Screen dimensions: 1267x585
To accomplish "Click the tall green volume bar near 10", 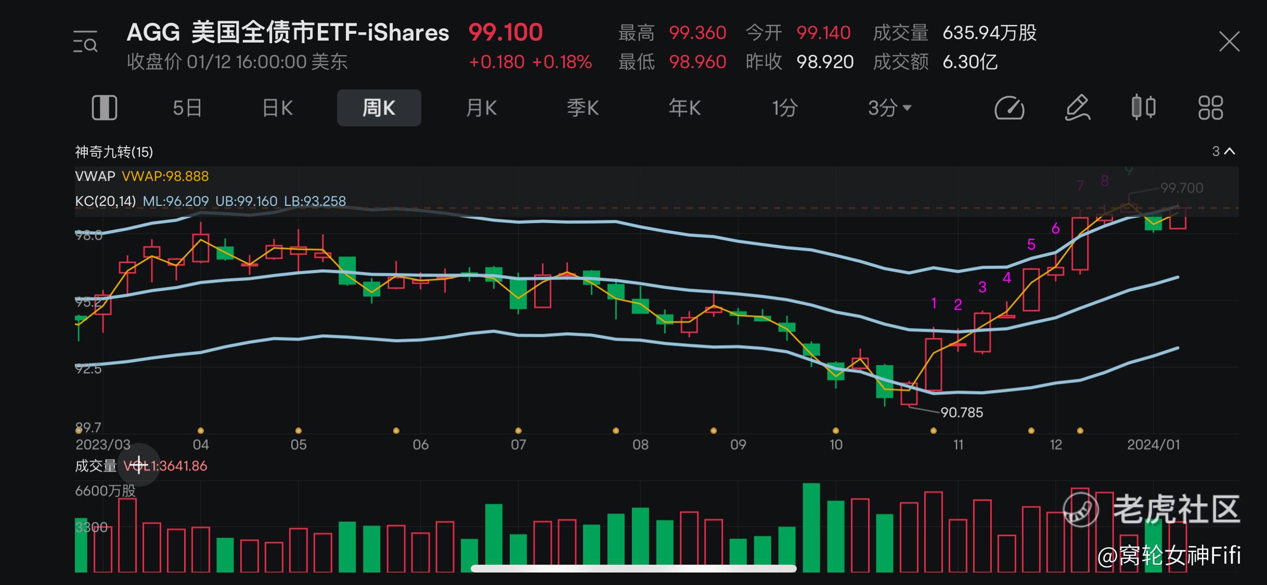I will (x=811, y=527).
